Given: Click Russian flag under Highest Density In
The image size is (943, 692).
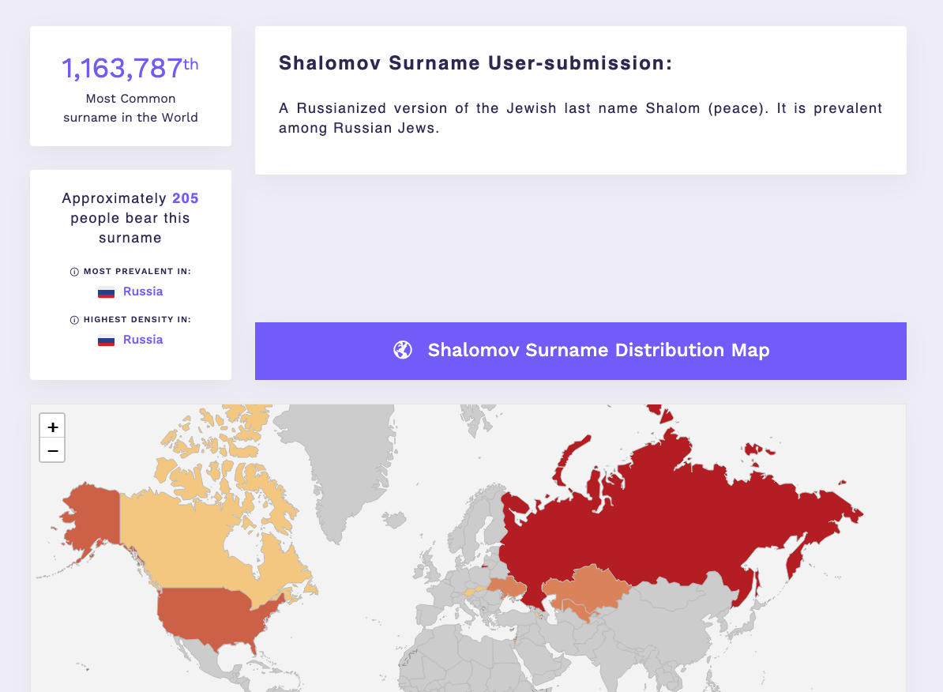Looking at the screenshot, I should 107,340.
